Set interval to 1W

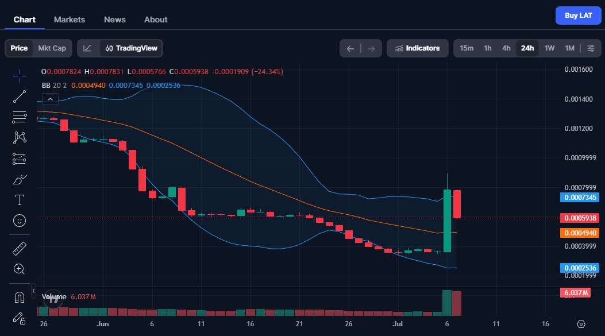[x=549, y=48]
